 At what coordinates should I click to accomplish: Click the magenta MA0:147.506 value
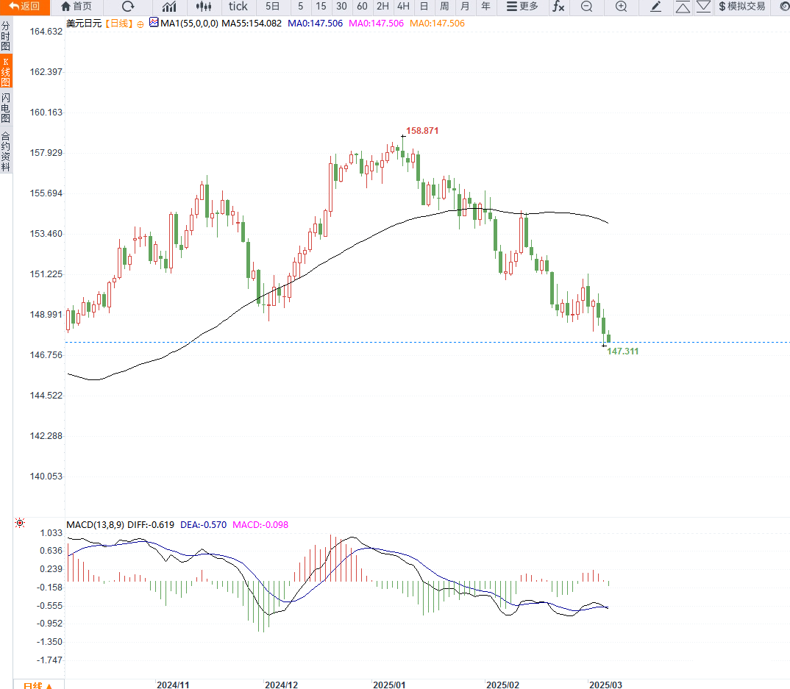376,24
